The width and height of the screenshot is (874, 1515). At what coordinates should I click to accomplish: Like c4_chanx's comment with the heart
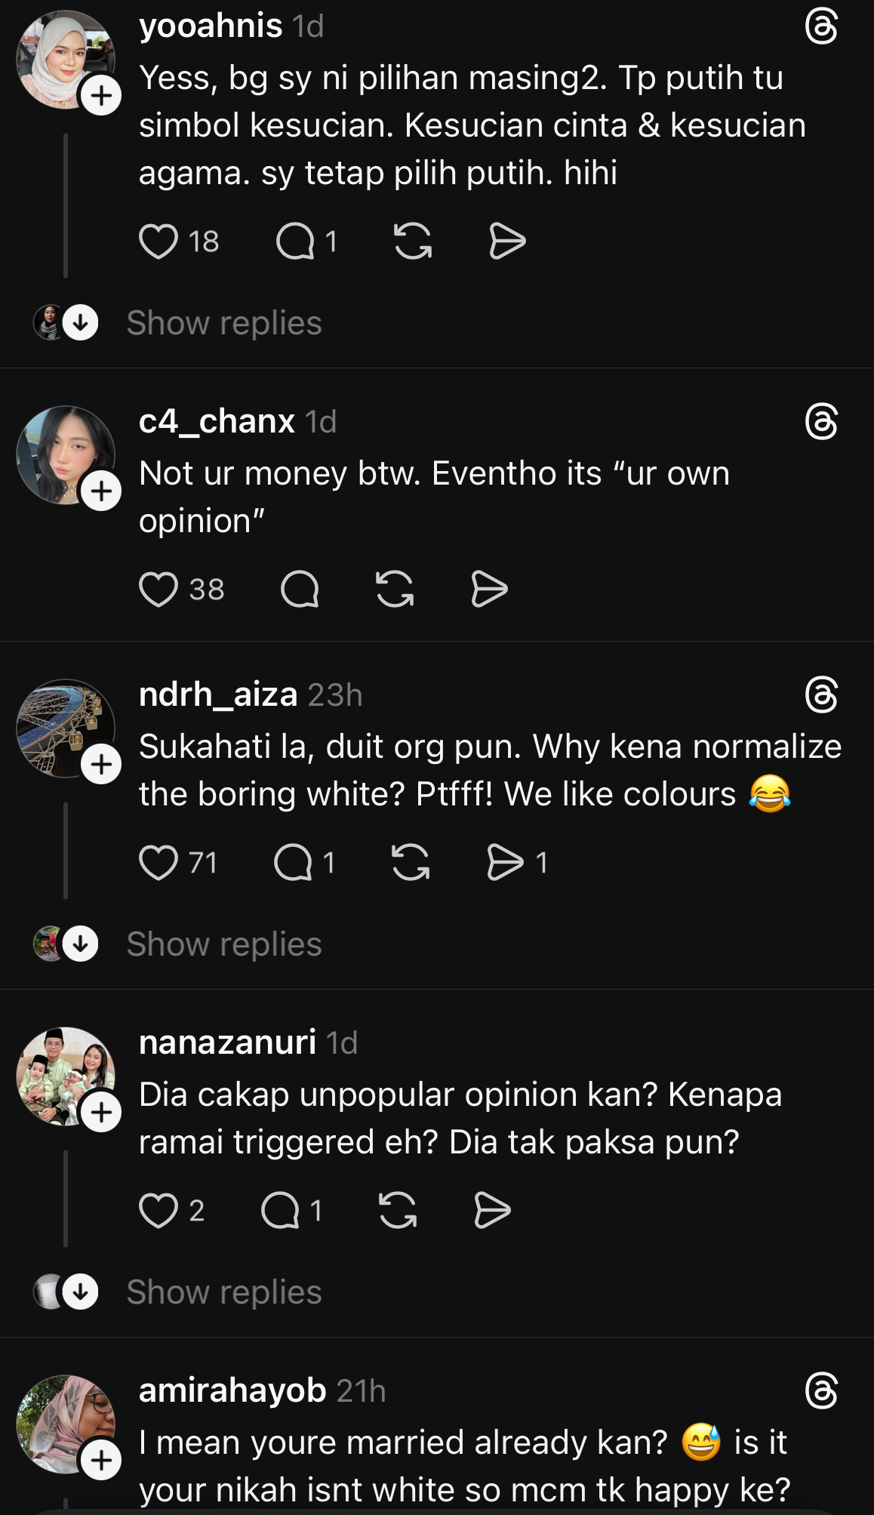pos(158,590)
